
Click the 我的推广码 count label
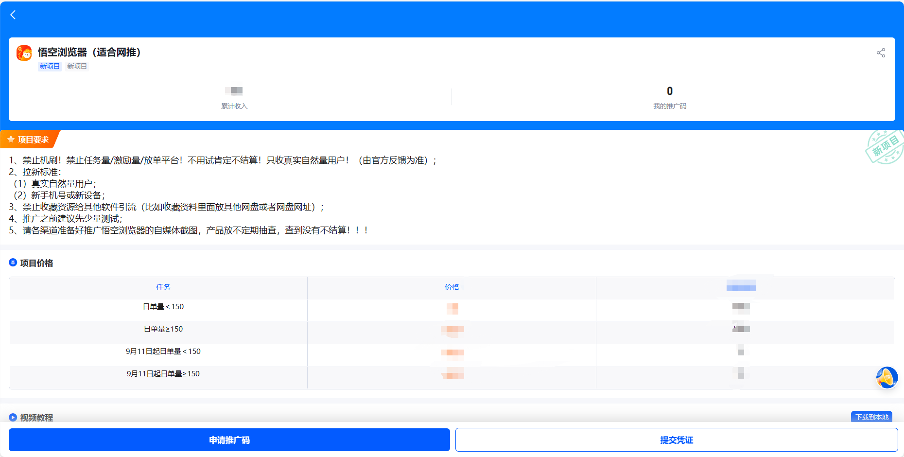[x=670, y=106]
